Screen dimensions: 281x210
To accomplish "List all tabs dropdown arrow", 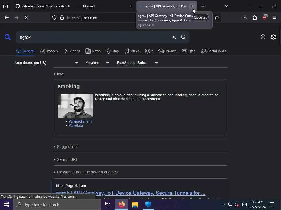I will (226, 6).
